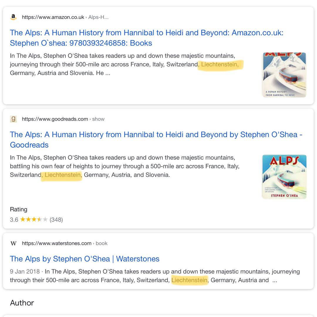This screenshot has width=317, height=317.
Task: Open The Alps by Stephen O'Shea Waterstones link
Action: point(85,259)
